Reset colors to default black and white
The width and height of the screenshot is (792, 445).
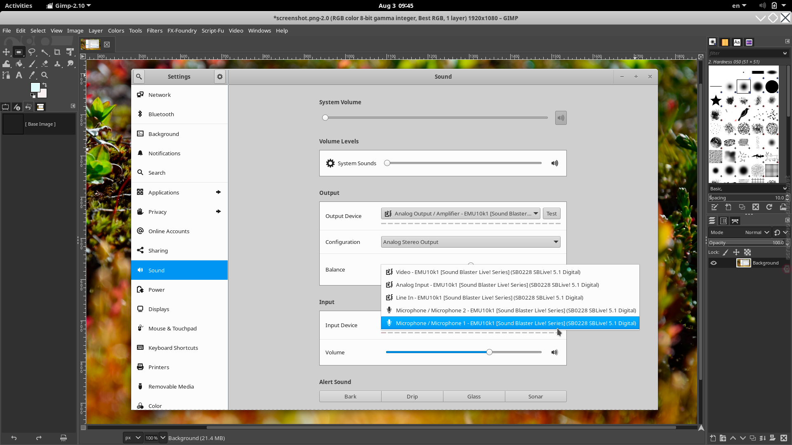[33, 96]
